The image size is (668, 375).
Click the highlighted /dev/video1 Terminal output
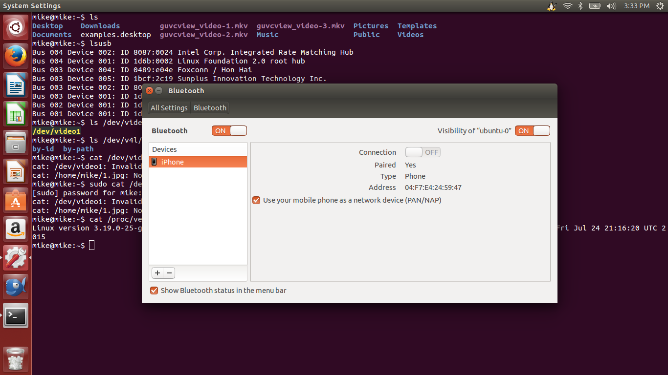[56, 131]
